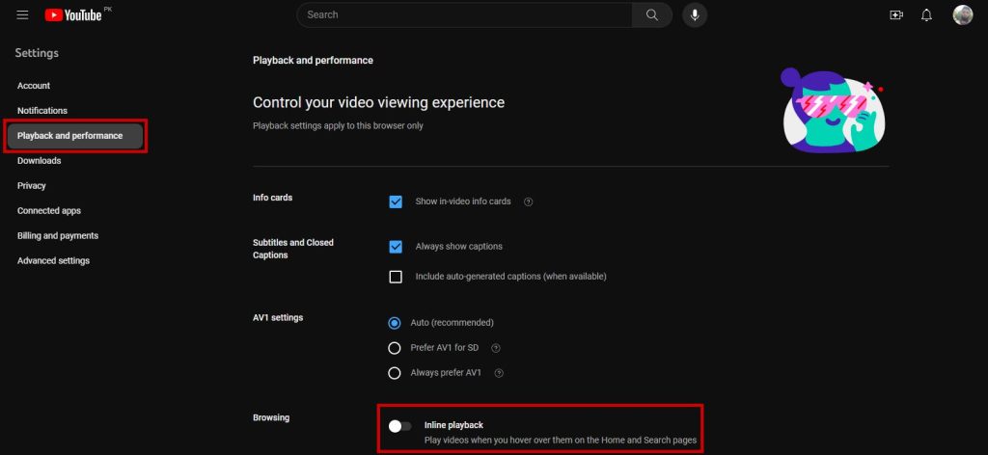This screenshot has width=988, height=455.
Task: Open the Create video icon
Action: tap(896, 15)
